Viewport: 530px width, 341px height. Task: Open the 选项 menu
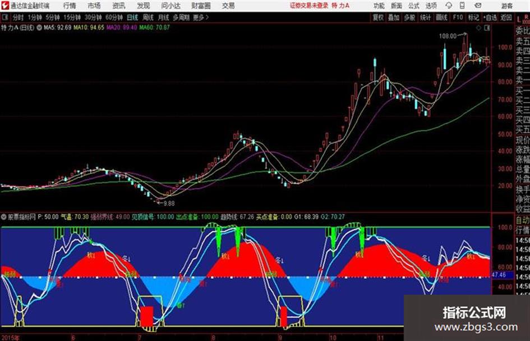431,6
